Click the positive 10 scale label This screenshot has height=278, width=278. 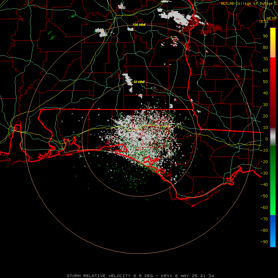(x=265, y=128)
